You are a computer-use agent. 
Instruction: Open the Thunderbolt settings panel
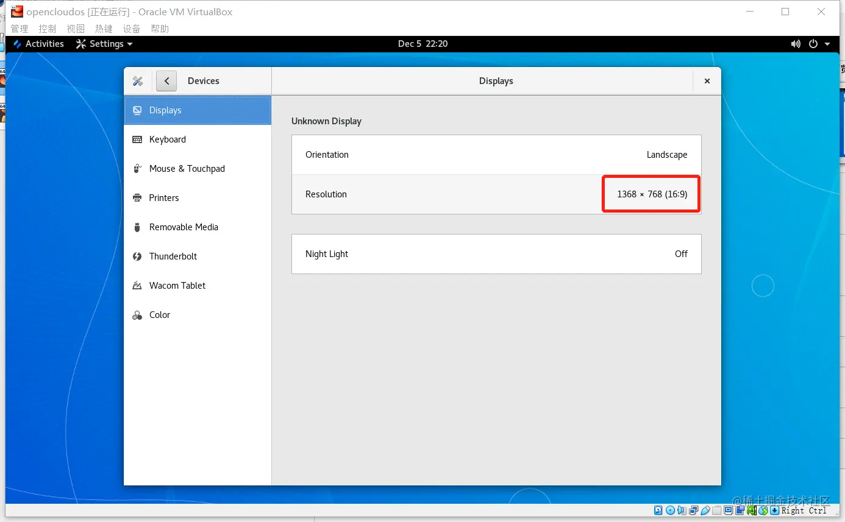(198, 256)
